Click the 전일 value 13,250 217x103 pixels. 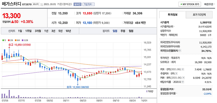tap(63, 13)
